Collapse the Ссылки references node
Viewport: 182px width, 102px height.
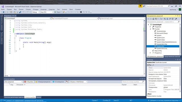(150, 29)
